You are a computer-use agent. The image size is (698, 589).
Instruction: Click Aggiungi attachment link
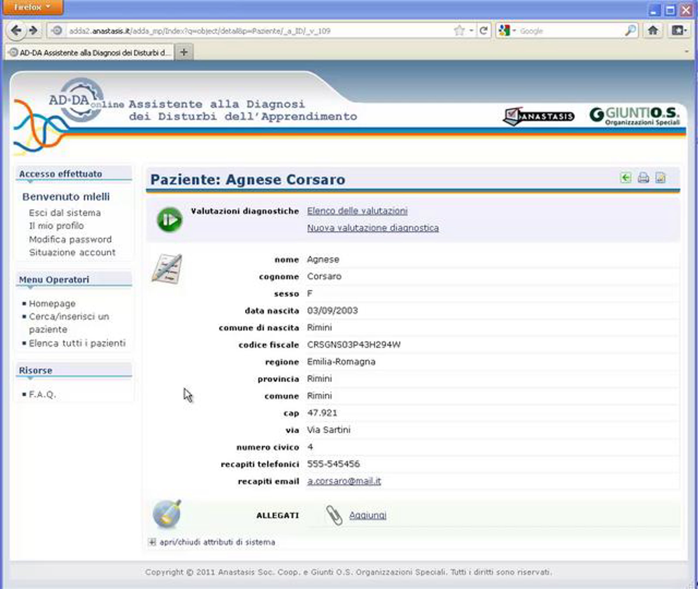coord(368,515)
